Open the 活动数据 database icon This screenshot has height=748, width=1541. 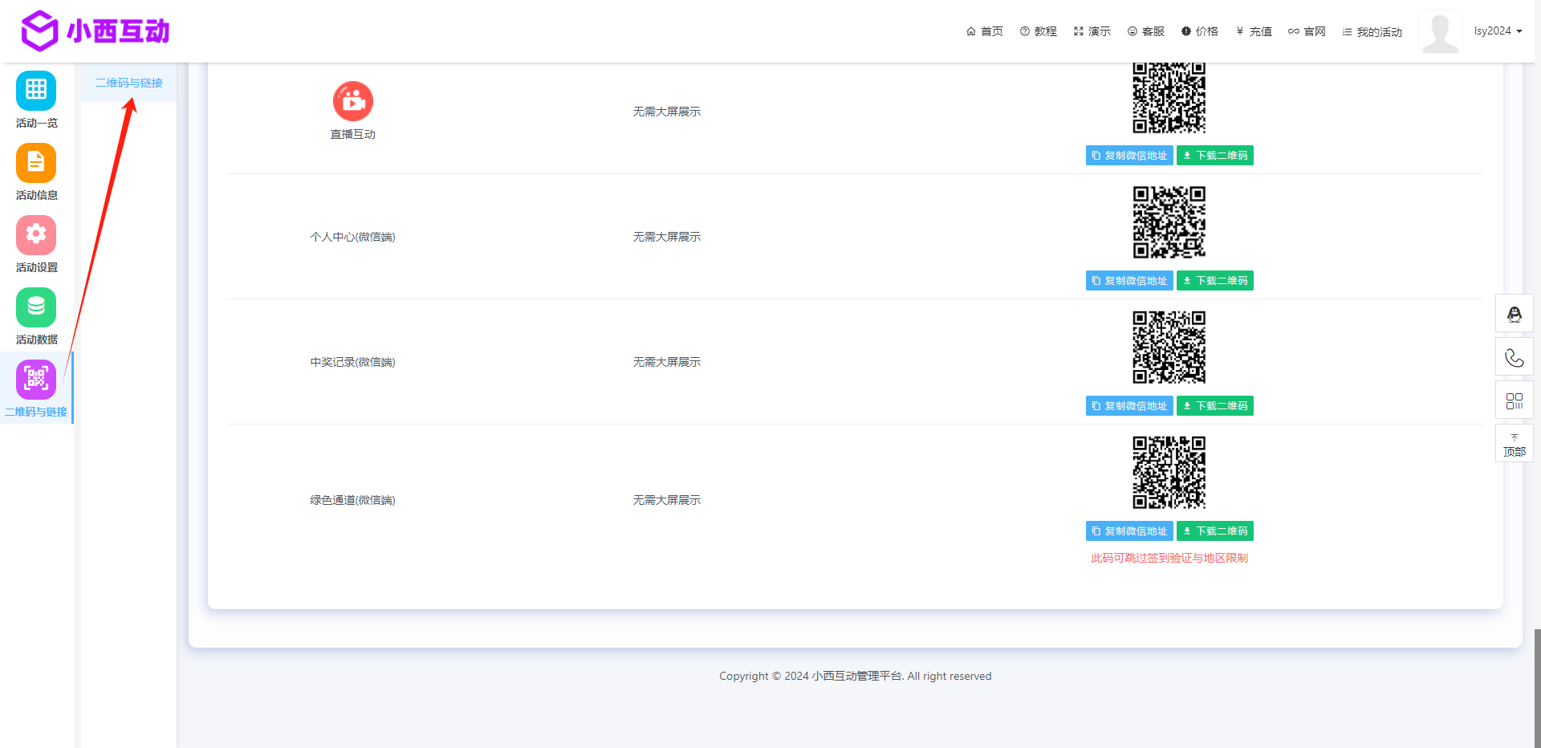point(36,307)
